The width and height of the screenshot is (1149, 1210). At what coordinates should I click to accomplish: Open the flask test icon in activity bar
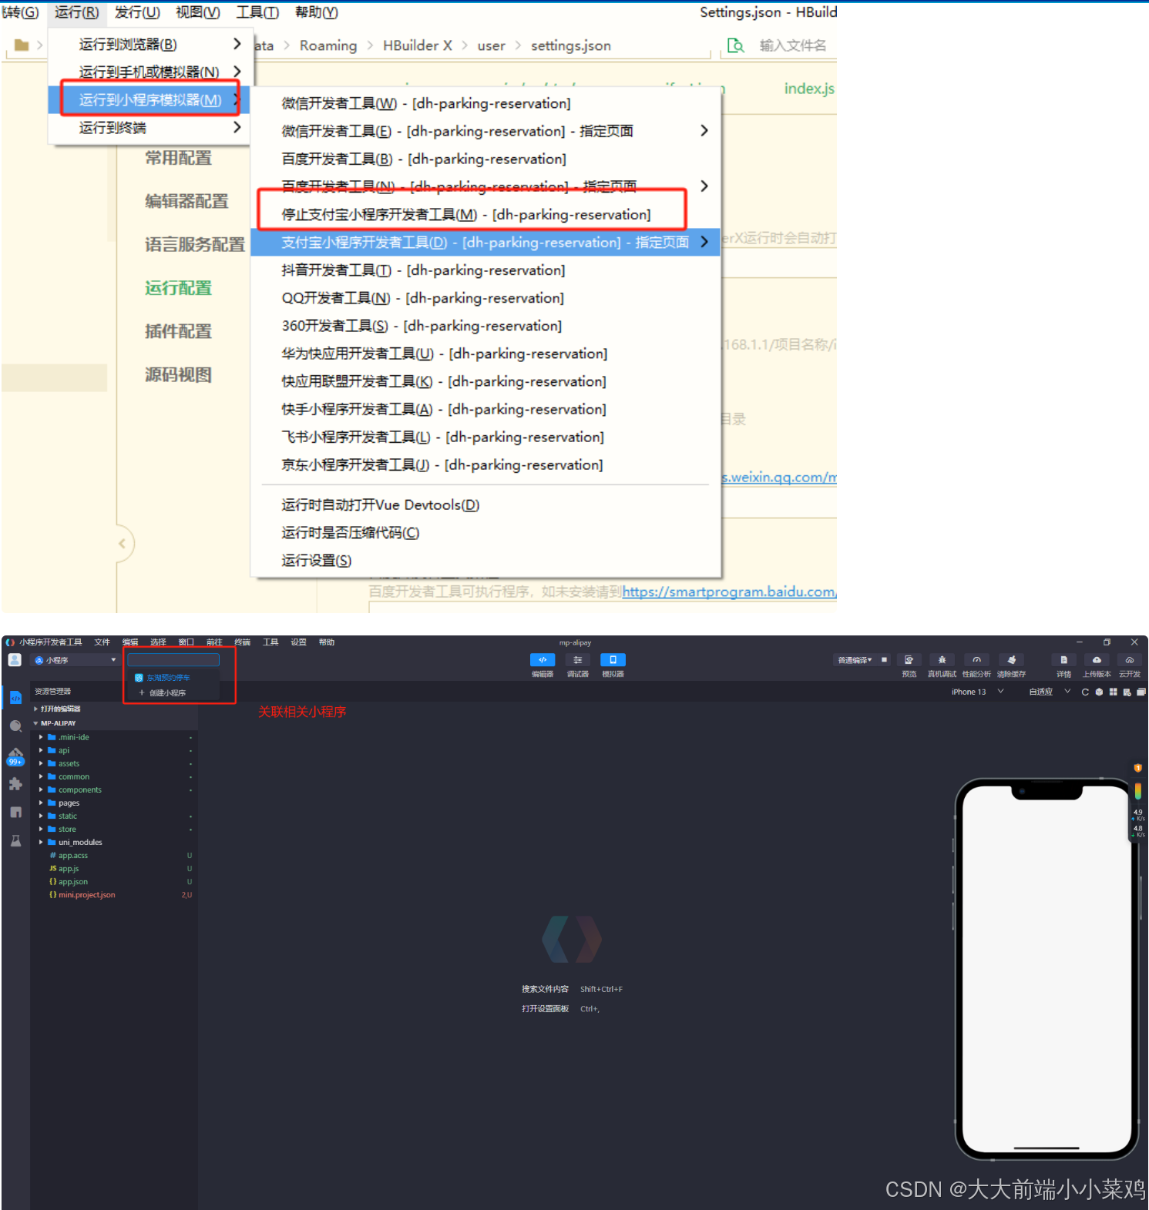(x=15, y=841)
